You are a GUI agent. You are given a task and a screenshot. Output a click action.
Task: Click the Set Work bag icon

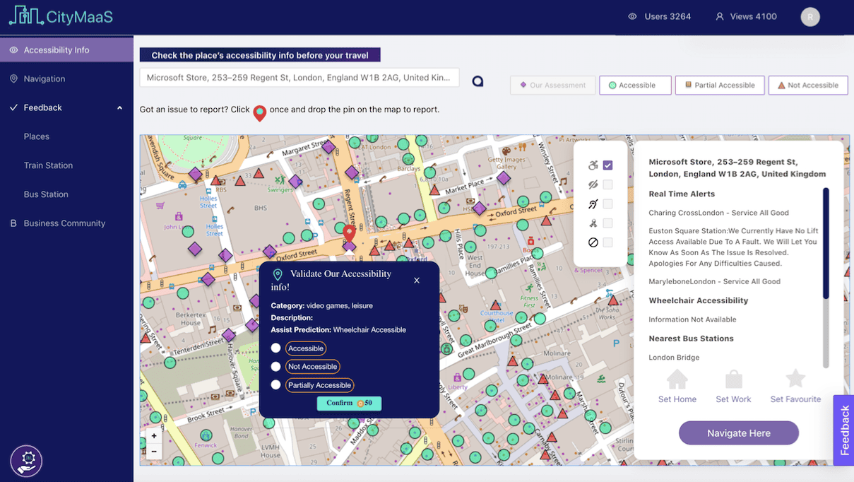(734, 380)
